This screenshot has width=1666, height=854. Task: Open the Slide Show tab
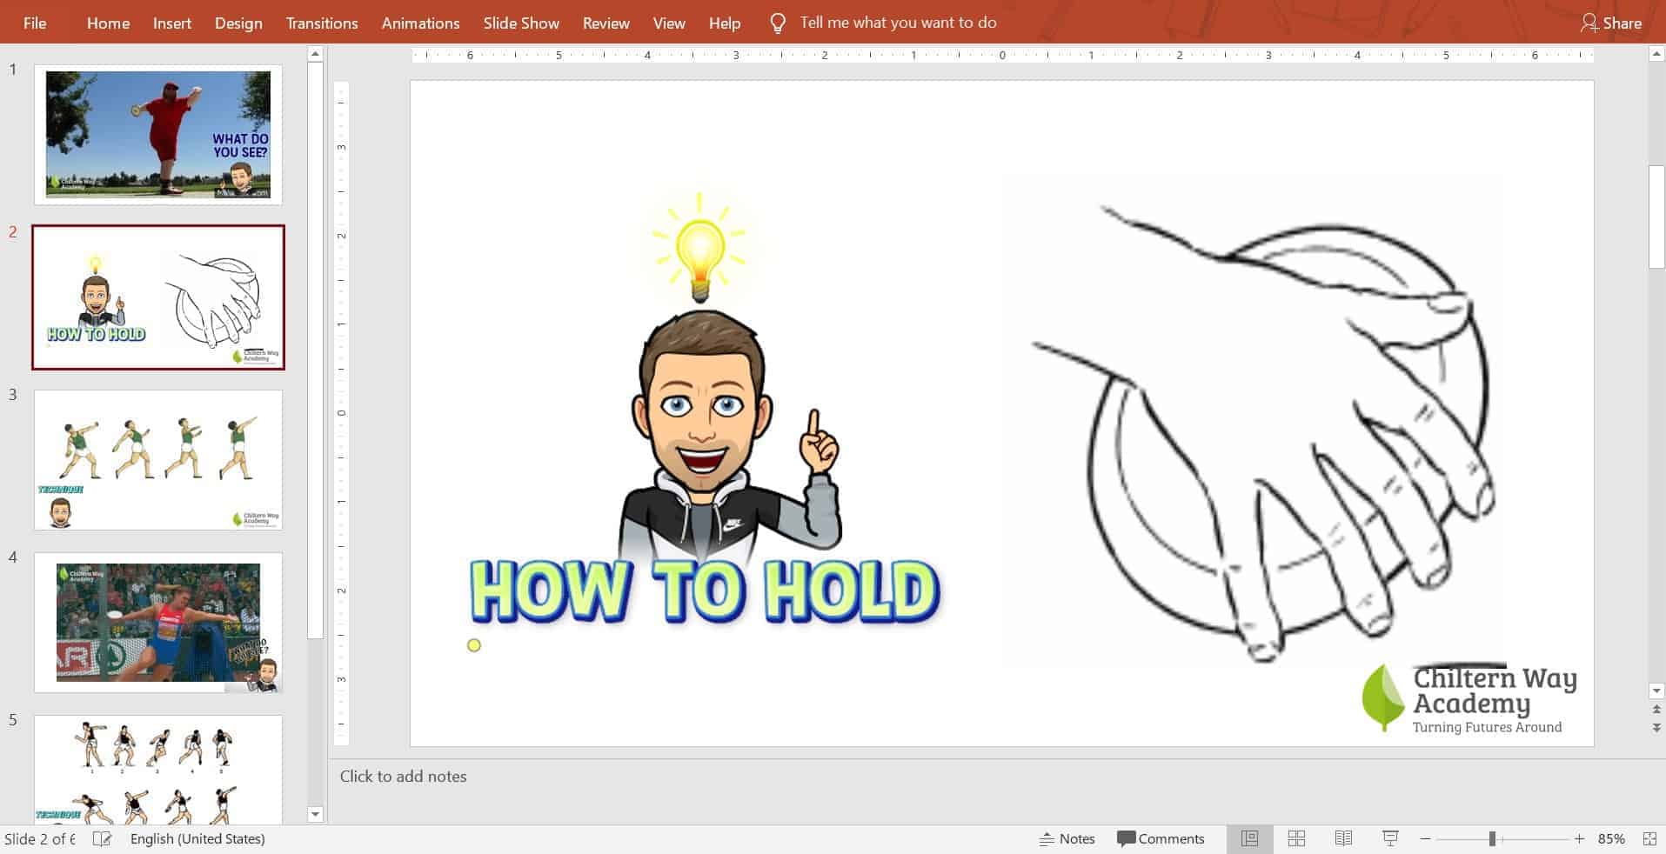[x=521, y=23]
